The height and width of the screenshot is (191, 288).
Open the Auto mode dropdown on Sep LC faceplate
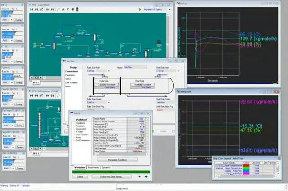pos(11,20)
